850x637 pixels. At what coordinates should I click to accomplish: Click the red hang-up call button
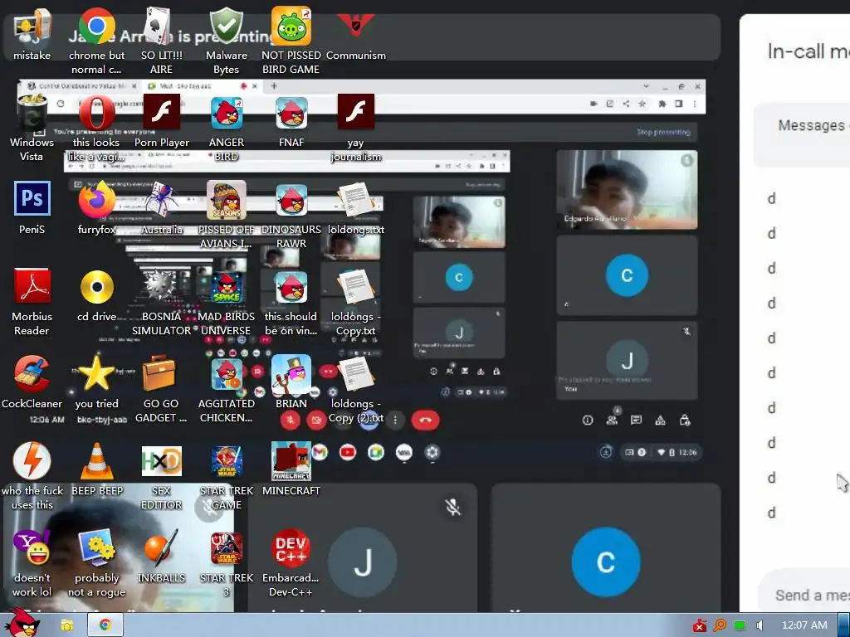click(426, 420)
